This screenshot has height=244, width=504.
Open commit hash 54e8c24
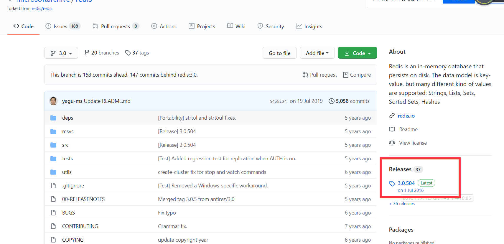[x=278, y=101]
